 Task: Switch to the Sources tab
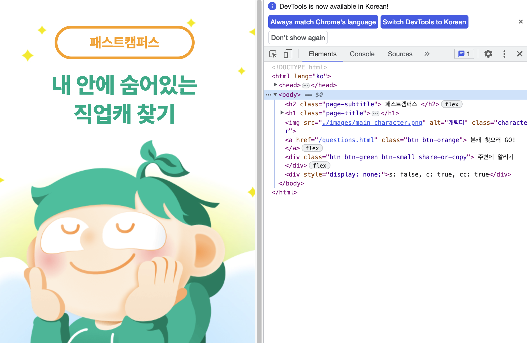click(400, 54)
